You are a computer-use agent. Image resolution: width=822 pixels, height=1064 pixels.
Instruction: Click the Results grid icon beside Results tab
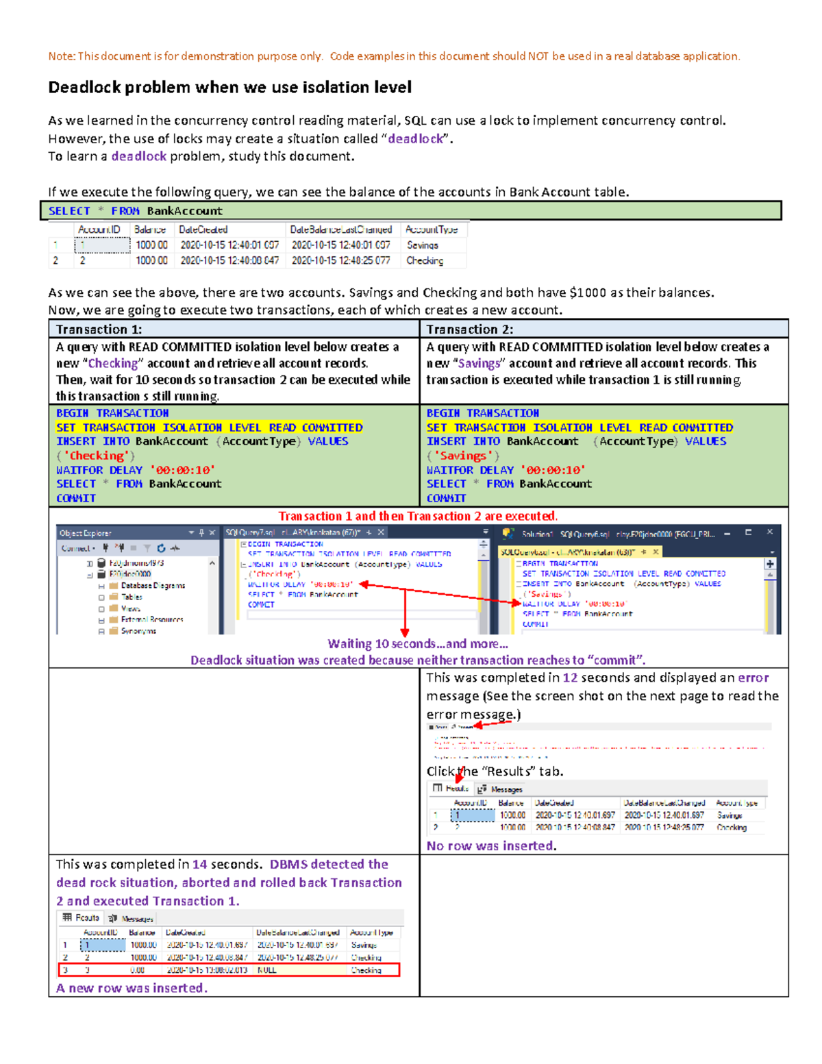[x=436, y=787]
